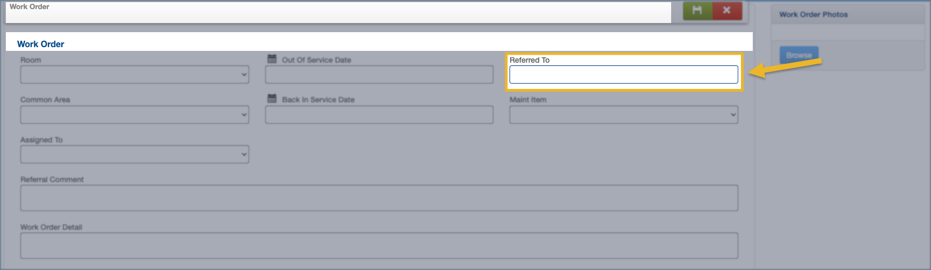931x270 pixels.
Task: Expand the Maint Item dropdown
Action: [623, 115]
